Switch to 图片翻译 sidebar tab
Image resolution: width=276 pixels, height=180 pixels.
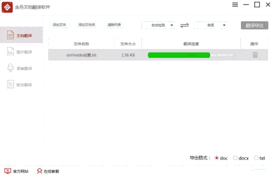pyautogui.click(x=22, y=51)
